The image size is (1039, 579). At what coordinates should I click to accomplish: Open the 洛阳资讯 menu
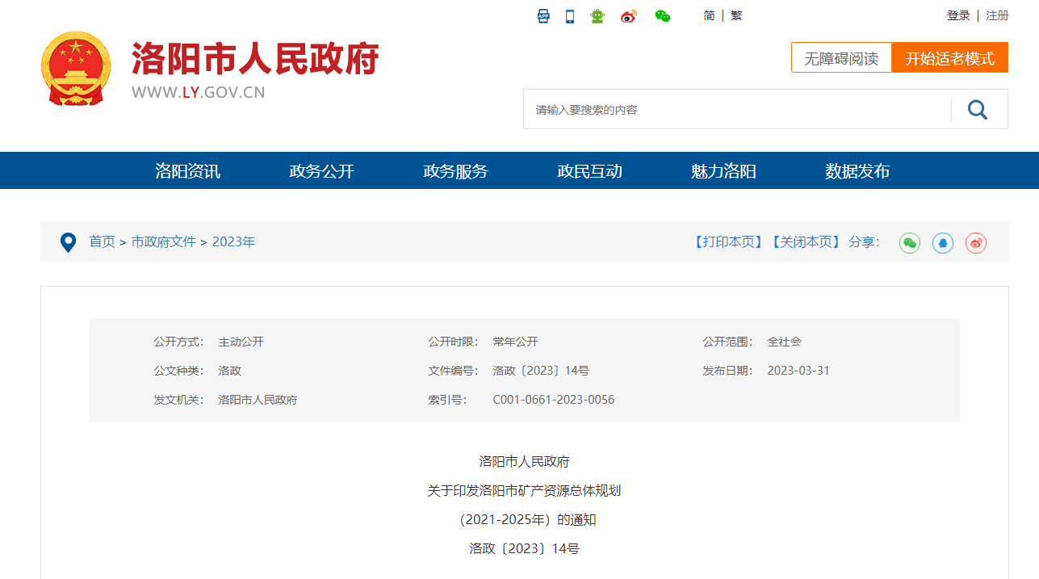pyautogui.click(x=188, y=171)
